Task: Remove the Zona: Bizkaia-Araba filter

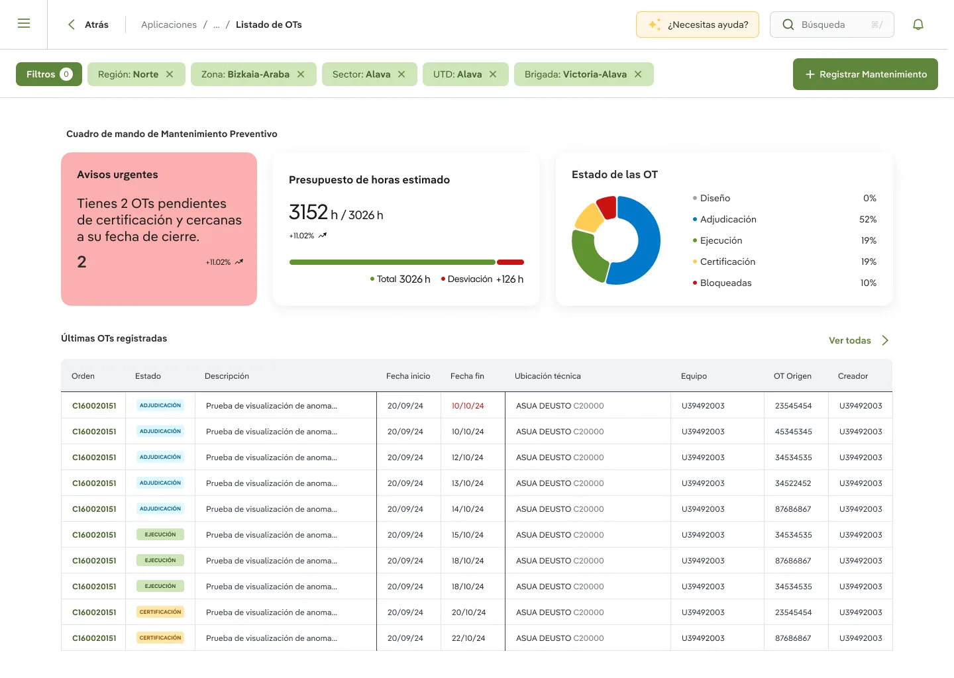Action: pyautogui.click(x=301, y=74)
